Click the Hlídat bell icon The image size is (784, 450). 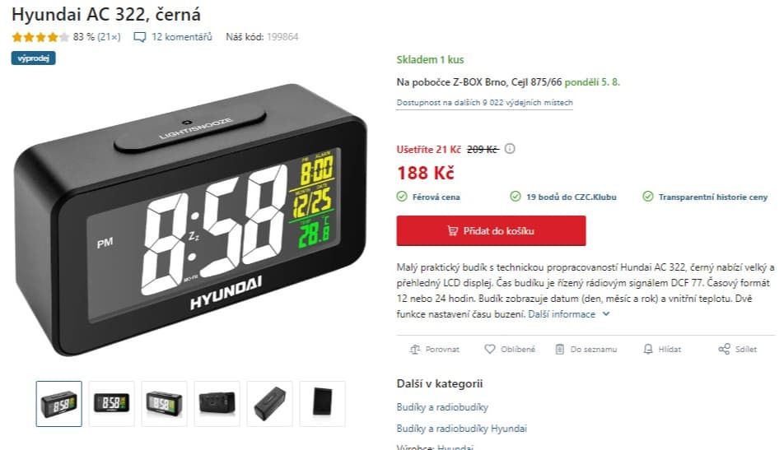click(x=648, y=349)
